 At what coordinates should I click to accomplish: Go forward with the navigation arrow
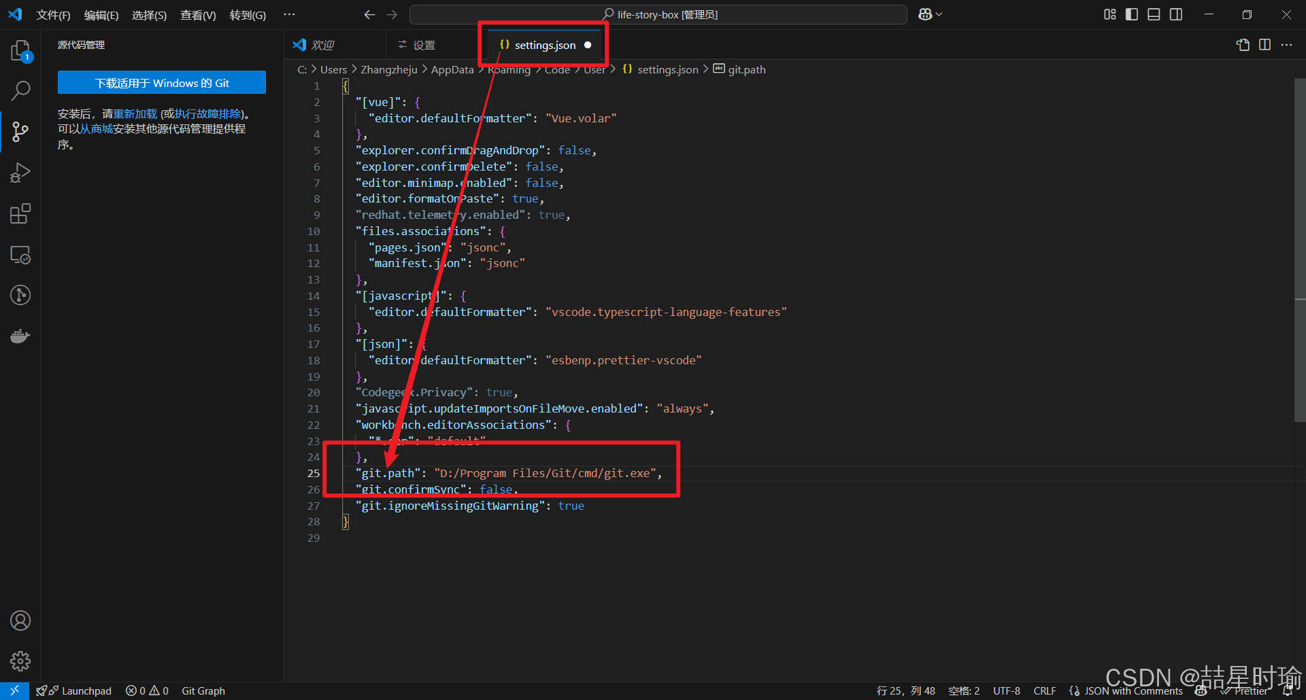pos(392,14)
